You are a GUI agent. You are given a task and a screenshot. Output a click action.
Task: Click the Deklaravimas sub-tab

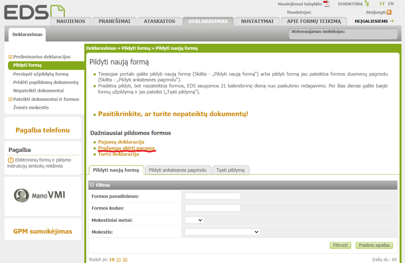(x=27, y=34)
